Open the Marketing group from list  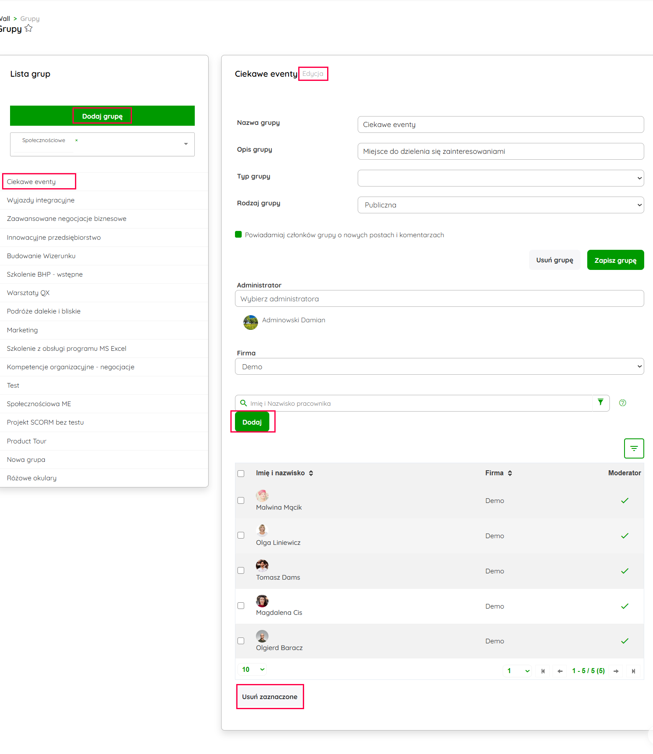(x=22, y=330)
